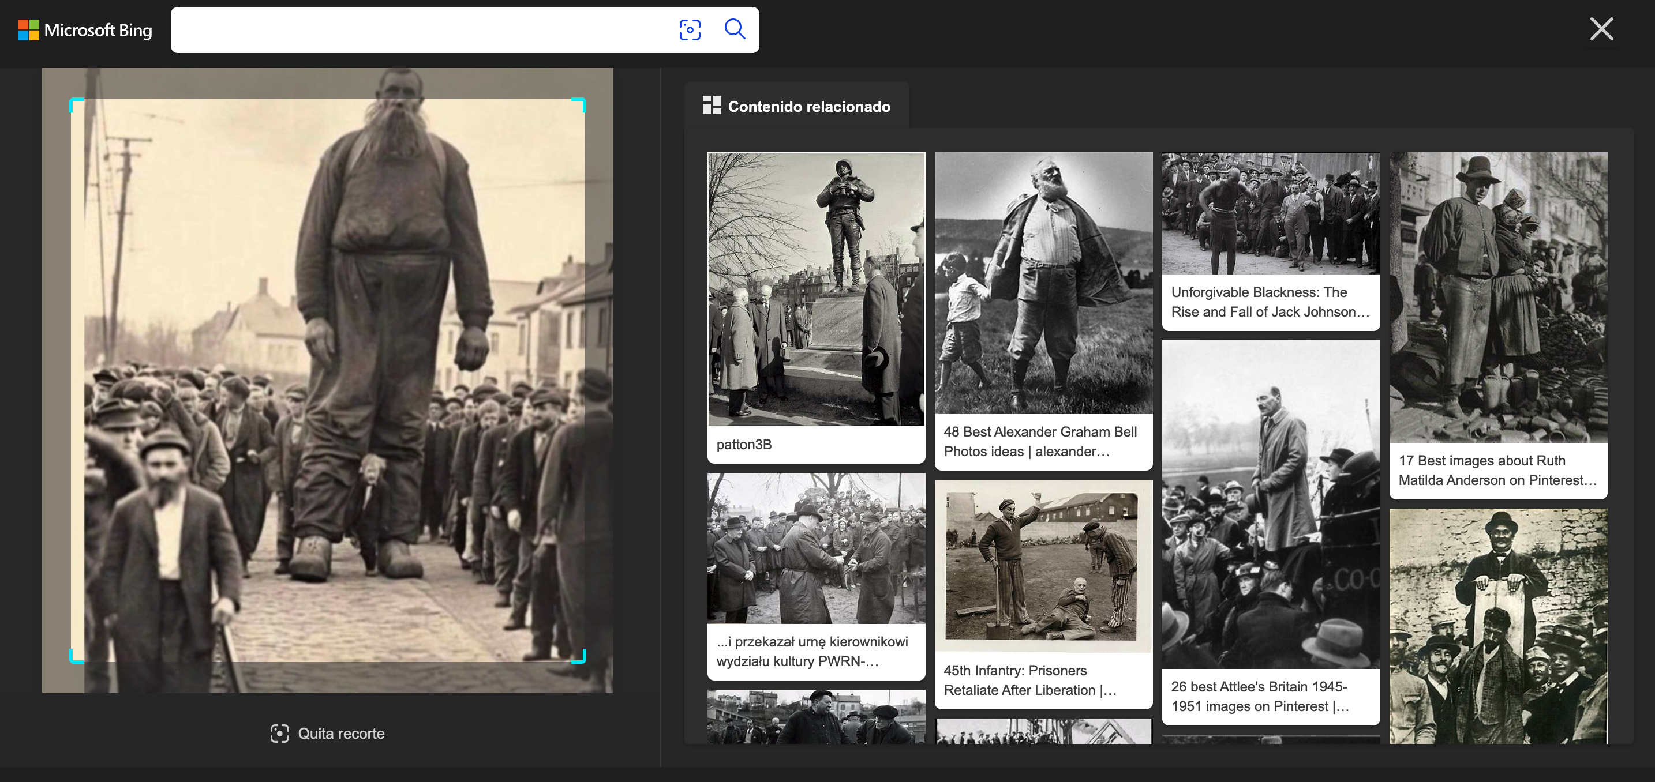Click in the Bing search text box
Screen dimensions: 1655x782
(x=418, y=30)
